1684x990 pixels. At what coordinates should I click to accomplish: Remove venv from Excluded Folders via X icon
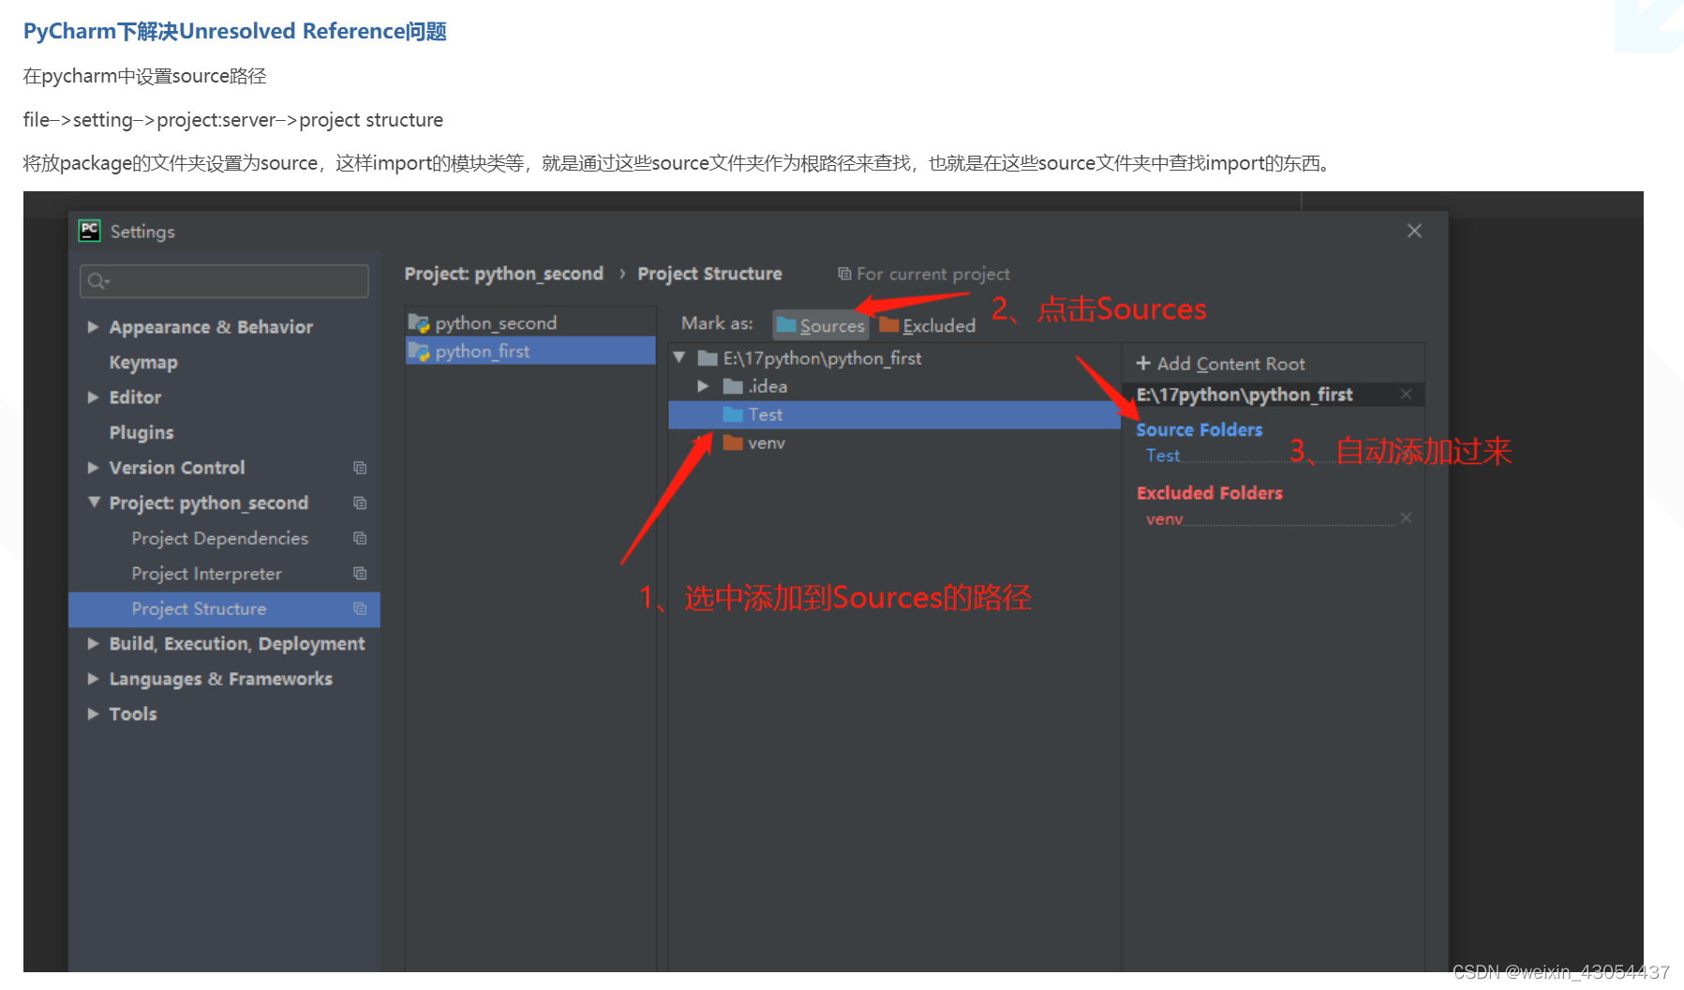tap(1406, 517)
